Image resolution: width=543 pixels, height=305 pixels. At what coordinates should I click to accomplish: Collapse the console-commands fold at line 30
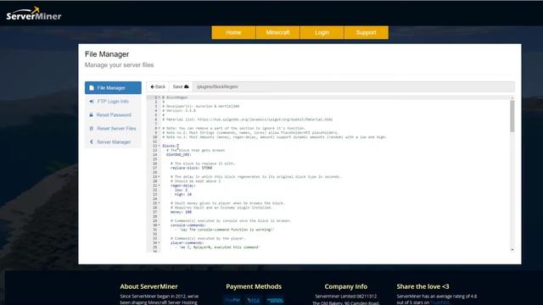click(160, 225)
